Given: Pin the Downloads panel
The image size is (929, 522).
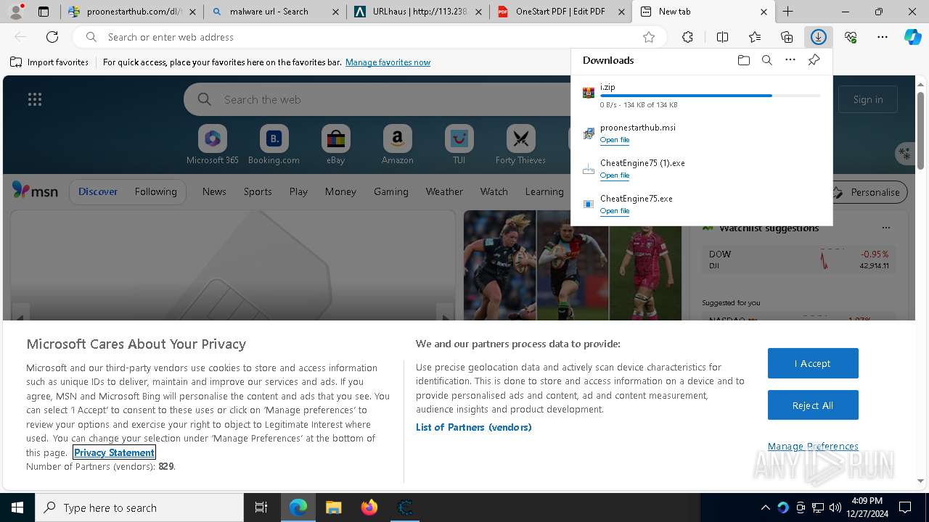Looking at the screenshot, I should click(814, 60).
